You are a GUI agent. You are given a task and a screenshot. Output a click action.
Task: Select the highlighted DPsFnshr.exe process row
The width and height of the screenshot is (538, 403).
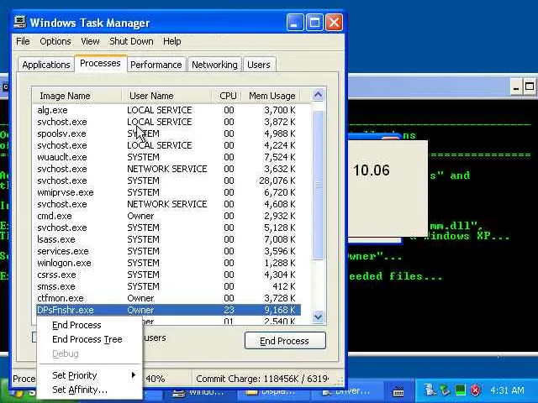pos(168,310)
